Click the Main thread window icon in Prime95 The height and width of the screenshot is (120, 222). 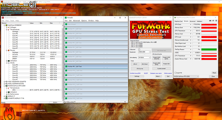click(66, 24)
